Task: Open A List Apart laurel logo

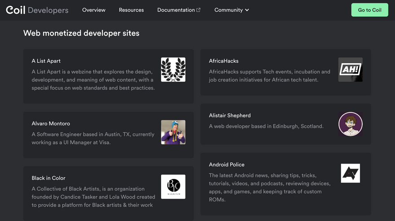Action: tap(173, 69)
